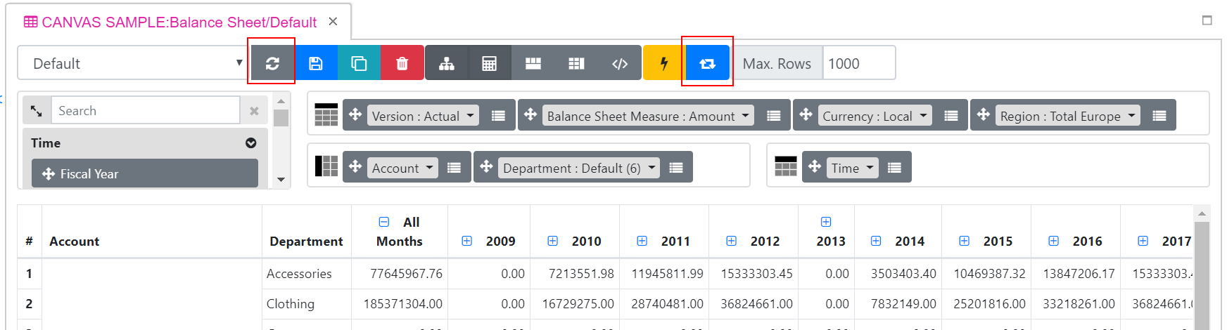The width and height of the screenshot is (1227, 330).
Task: Open the calculator toolbar icon
Action: tap(490, 63)
